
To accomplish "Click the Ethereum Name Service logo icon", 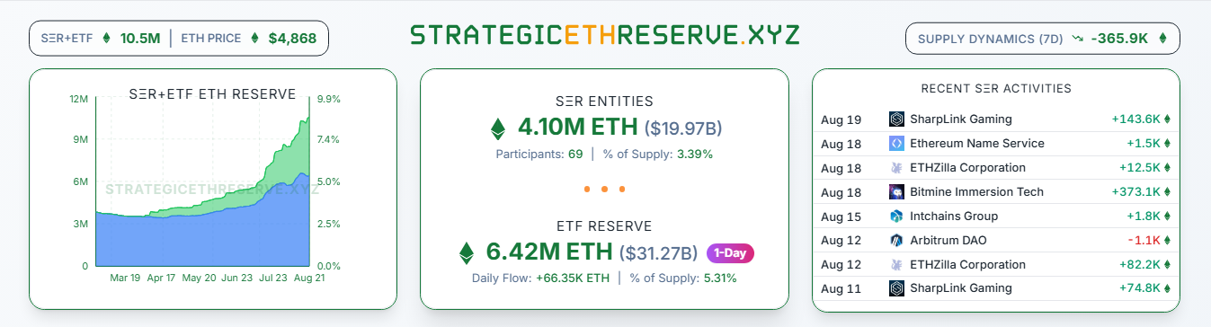I will [896, 144].
